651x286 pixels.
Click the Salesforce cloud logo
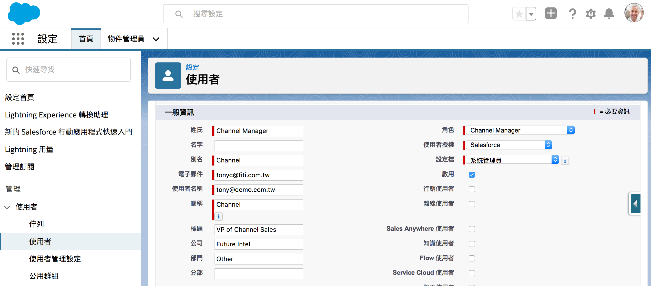[x=24, y=14]
